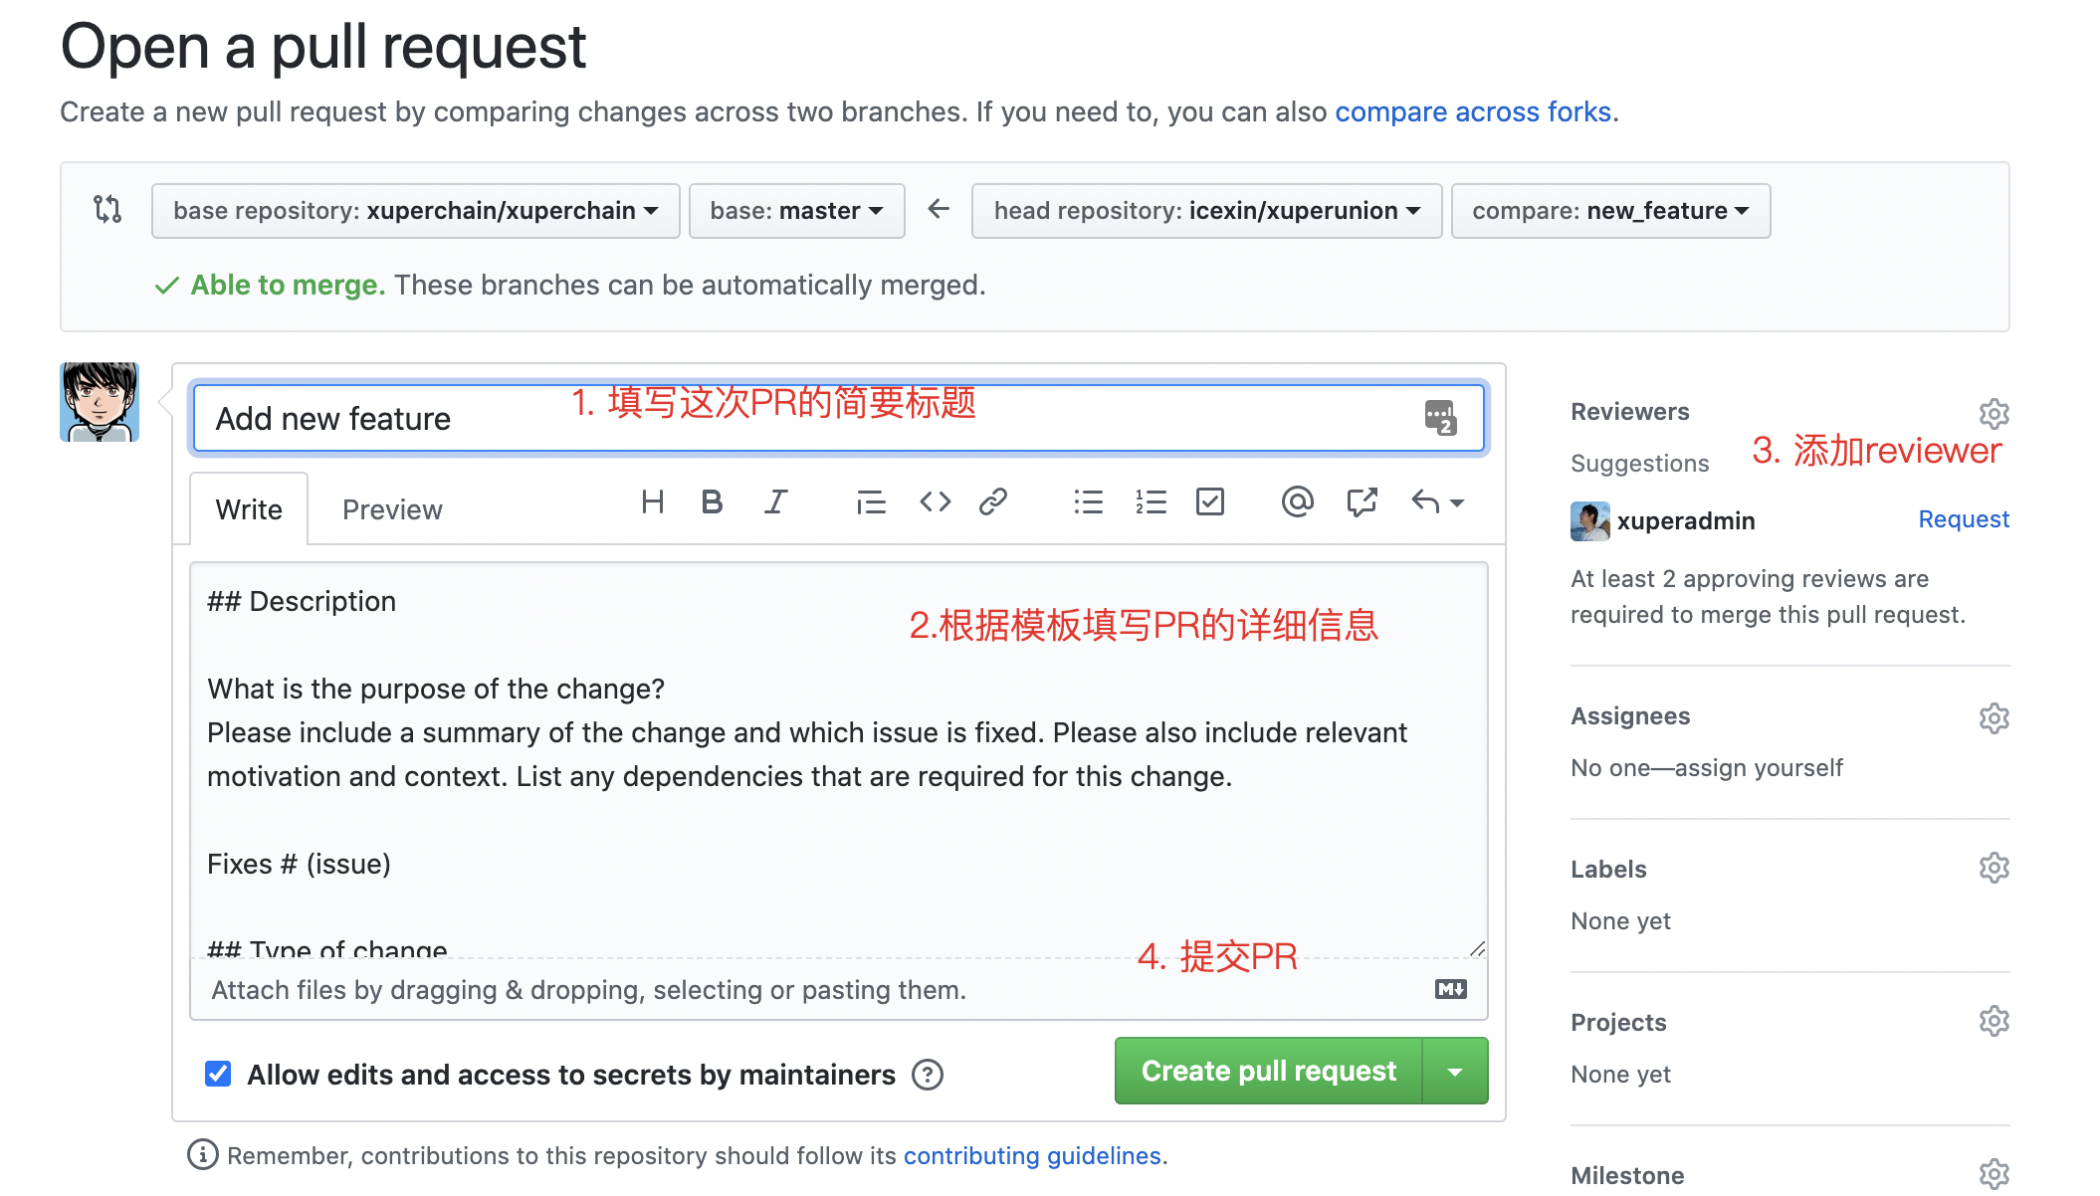Open compare new_feature branch dropdown
This screenshot has height=1196, width=2100.
[1610, 211]
